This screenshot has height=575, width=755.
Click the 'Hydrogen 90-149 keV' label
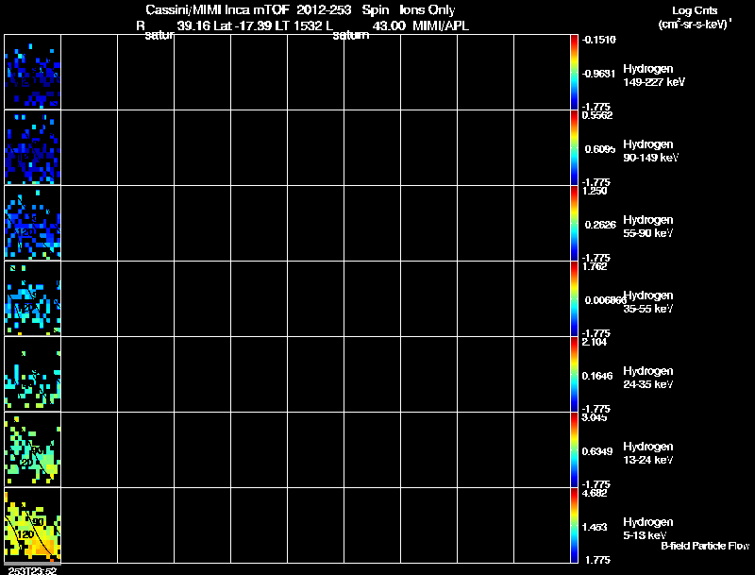650,151
